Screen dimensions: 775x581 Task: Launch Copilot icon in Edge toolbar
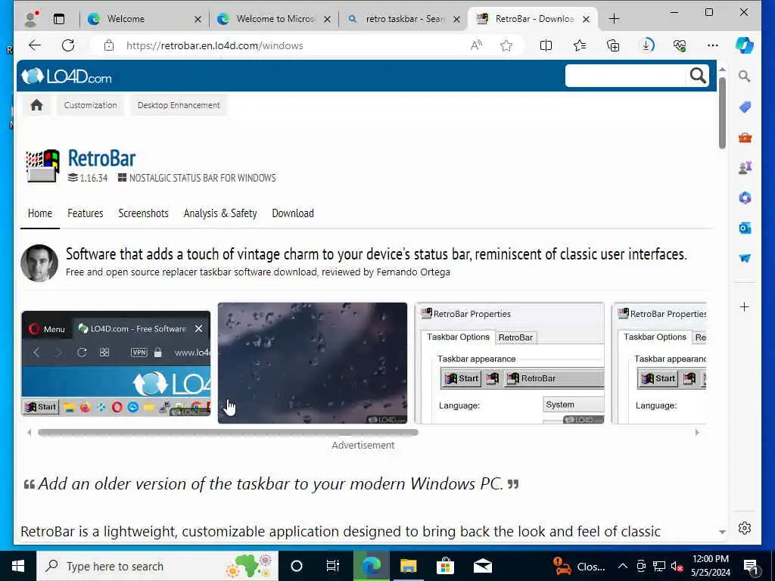[x=745, y=45]
